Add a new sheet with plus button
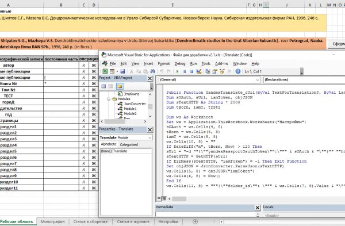This screenshot has height=226, width=345. click(x=195, y=221)
